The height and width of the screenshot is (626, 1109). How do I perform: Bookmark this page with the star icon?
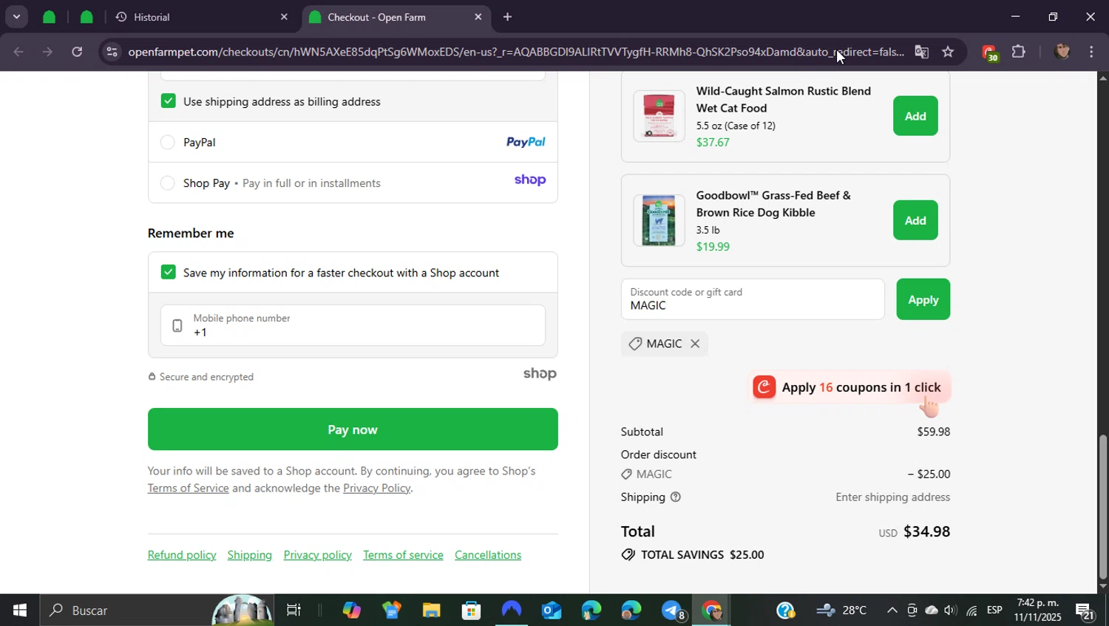point(948,52)
